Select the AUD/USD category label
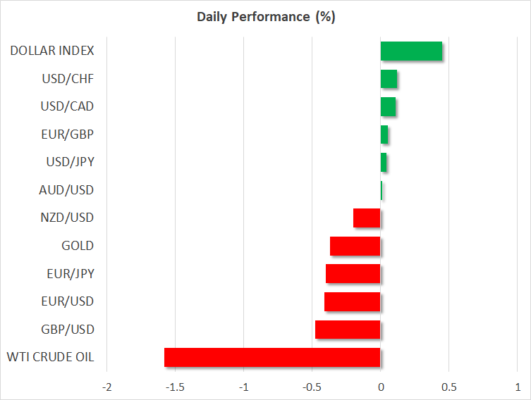 [67, 190]
